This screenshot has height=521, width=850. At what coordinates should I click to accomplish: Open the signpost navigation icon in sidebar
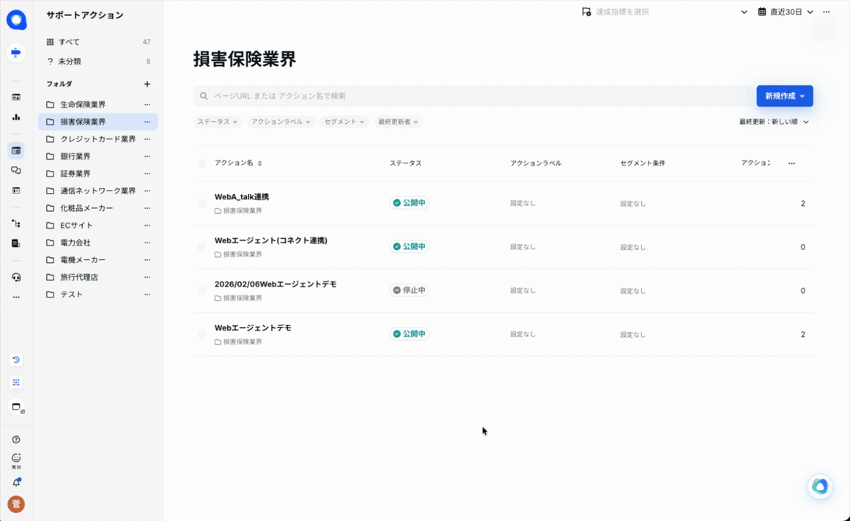(16, 53)
